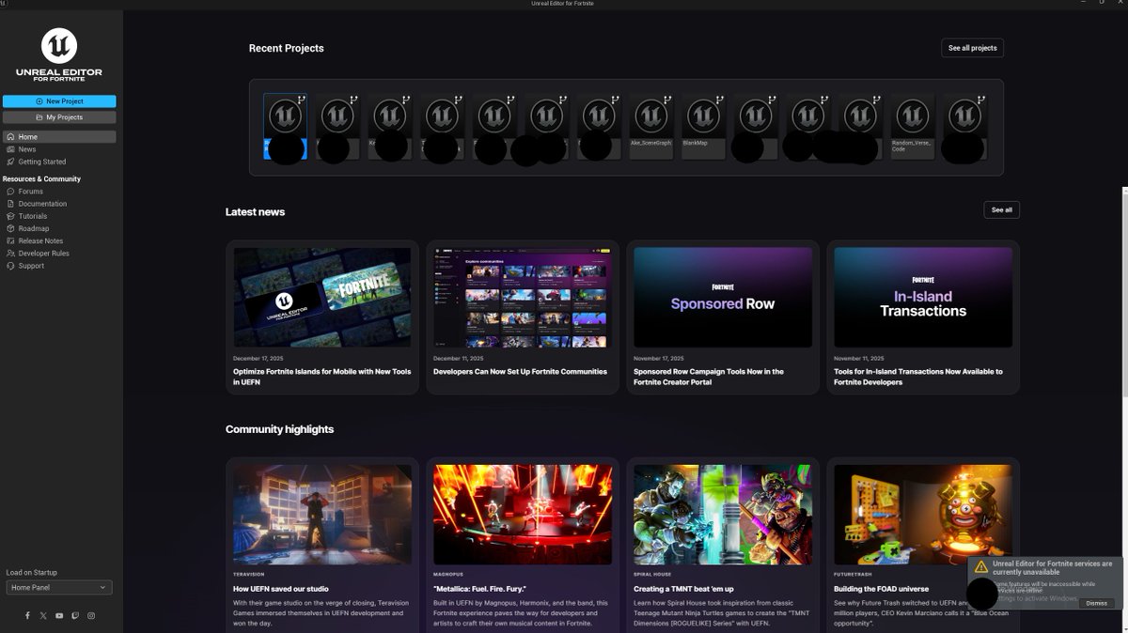
Task: Open Building the FOAD universe highlight
Action: click(923, 545)
